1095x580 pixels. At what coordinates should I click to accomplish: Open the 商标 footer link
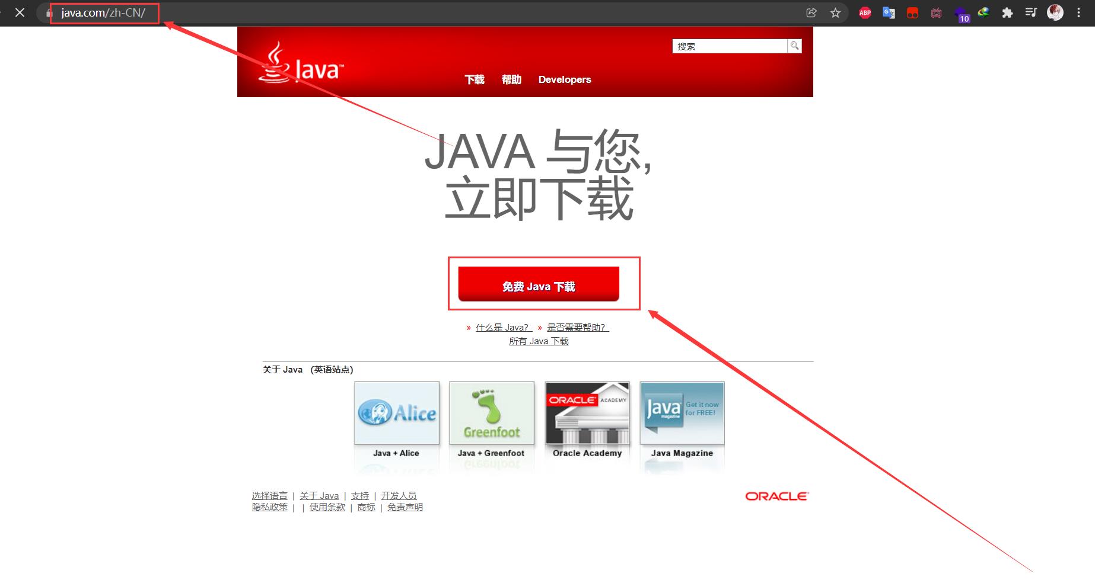367,507
